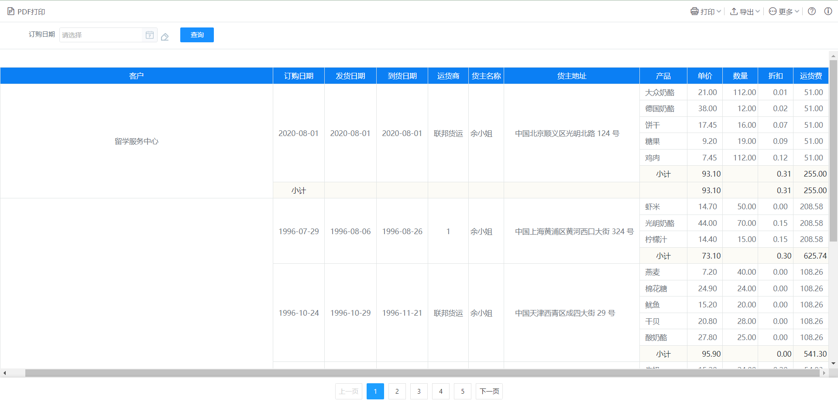Click the 下一页 next page button

(x=489, y=391)
